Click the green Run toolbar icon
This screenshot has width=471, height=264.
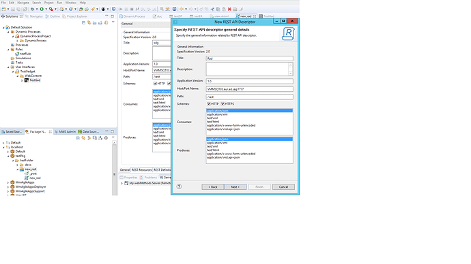[42, 9]
